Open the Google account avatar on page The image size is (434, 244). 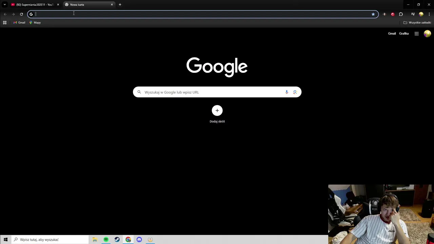(x=427, y=34)
